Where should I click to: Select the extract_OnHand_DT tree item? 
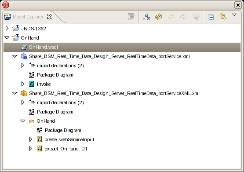[x=66, y=149]
